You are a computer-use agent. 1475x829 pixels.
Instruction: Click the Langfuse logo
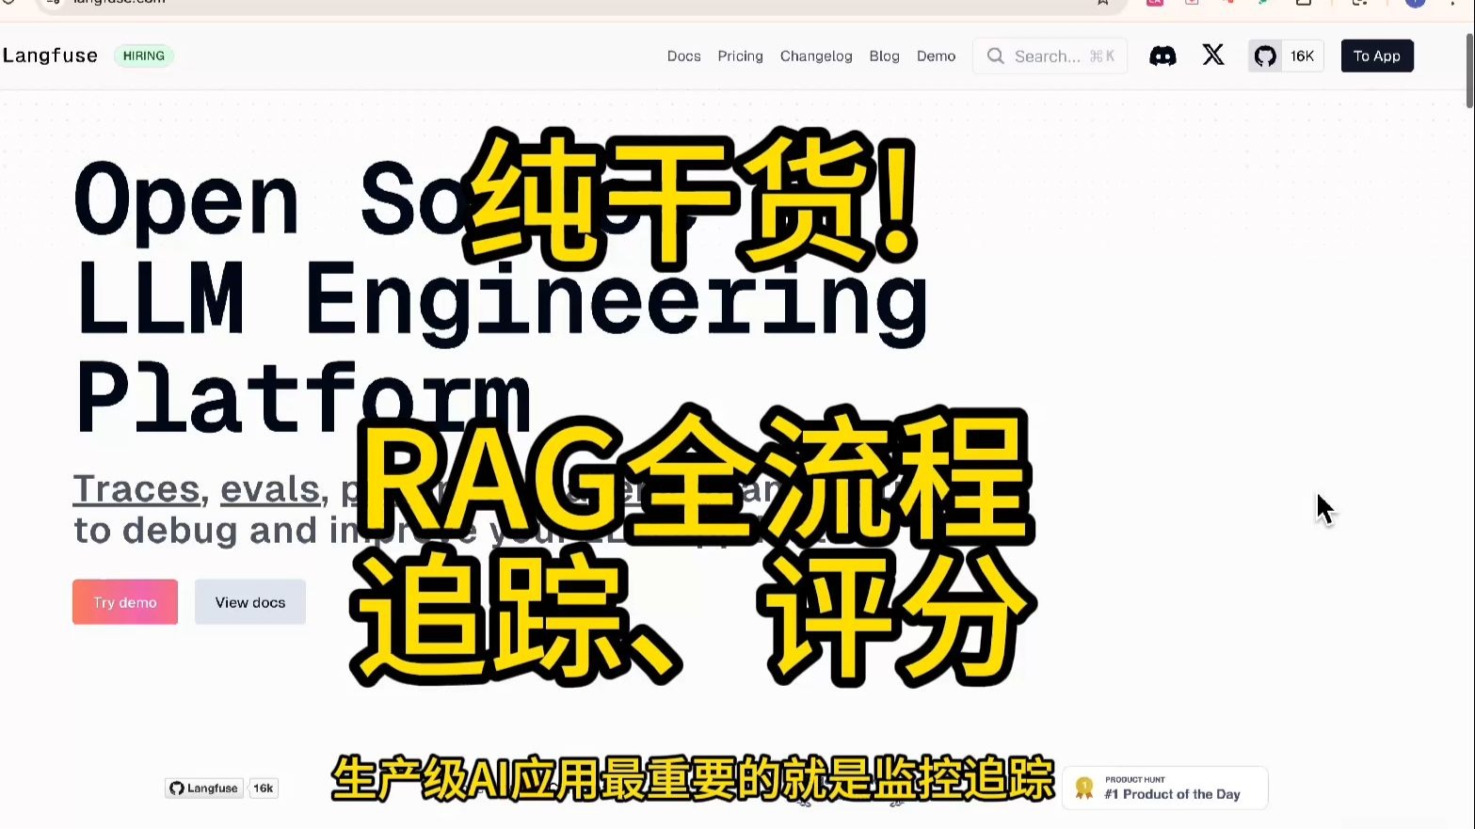pyautogui.click(x=51, y=56)
